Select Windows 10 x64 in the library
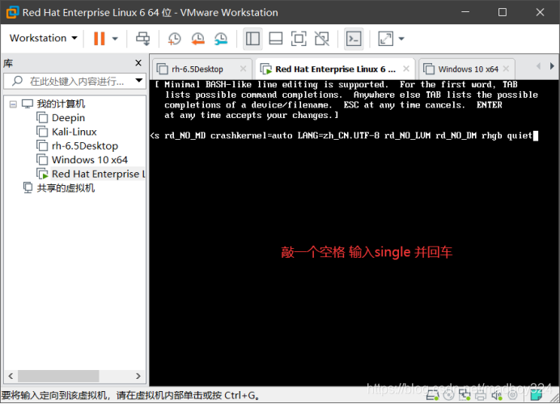Screen dimensions: 560x404 point(90,160)
